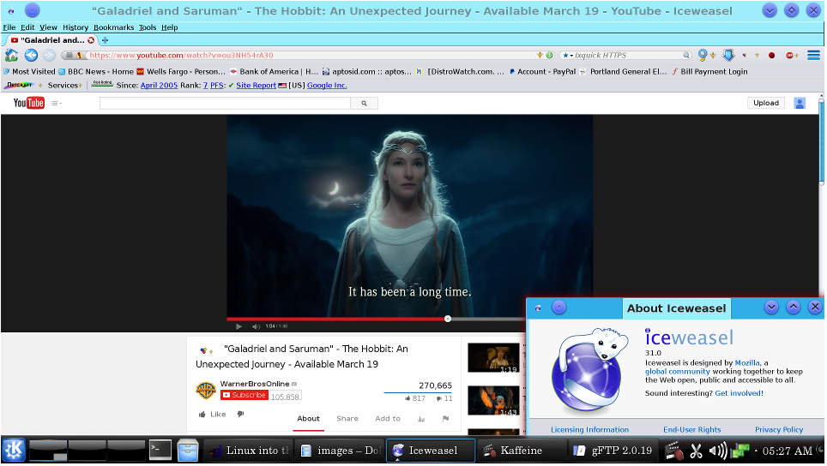Image resolution: width=827 pixels, height=466 pixels.
Task: Play the video with the play button
Action: (x=239, y=326)
